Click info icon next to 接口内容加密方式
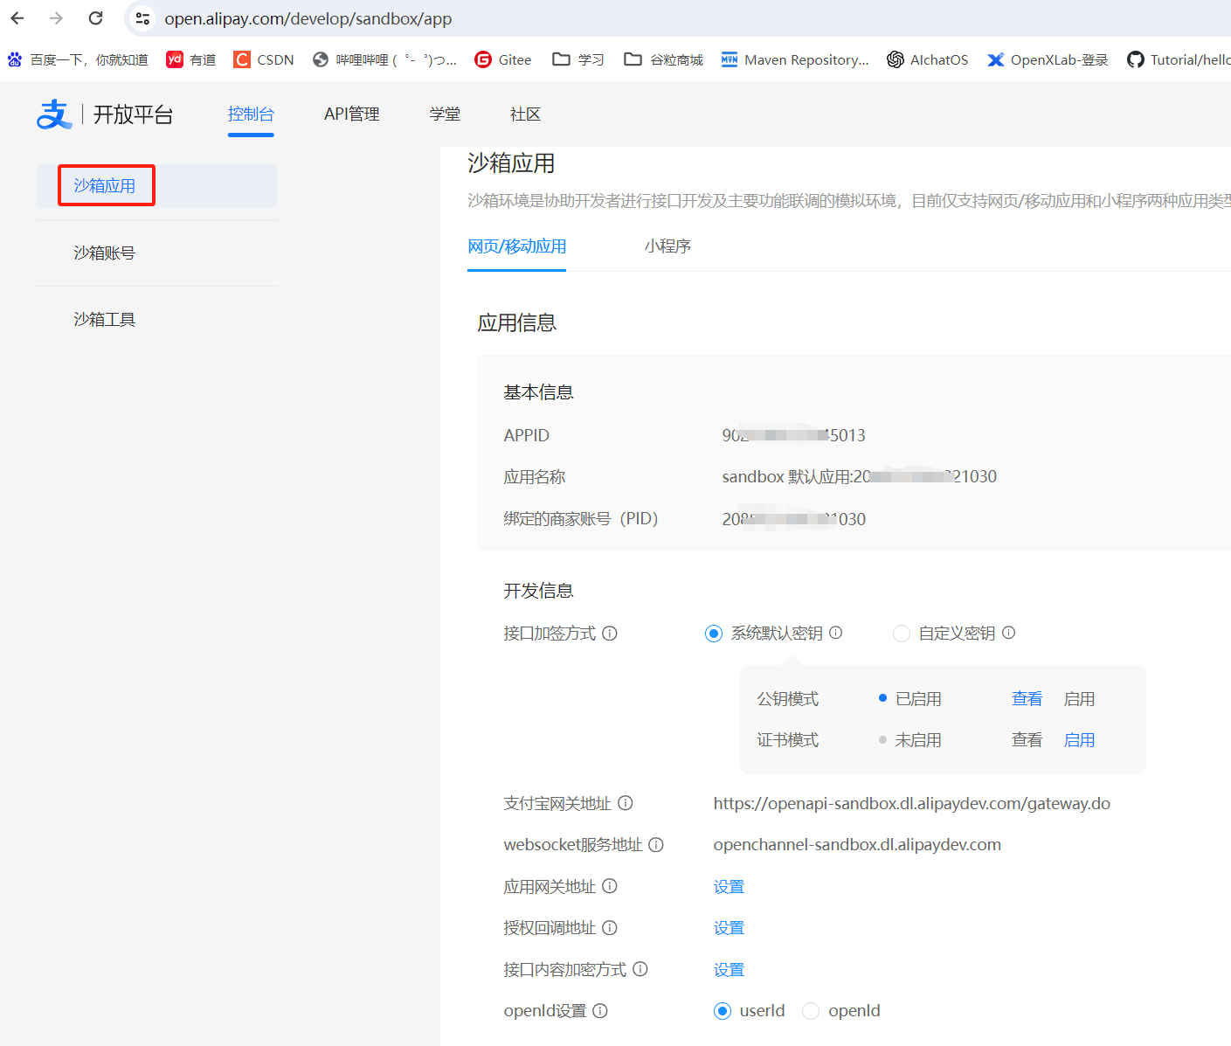The image size is (1231, 1046). pos(640,969)
